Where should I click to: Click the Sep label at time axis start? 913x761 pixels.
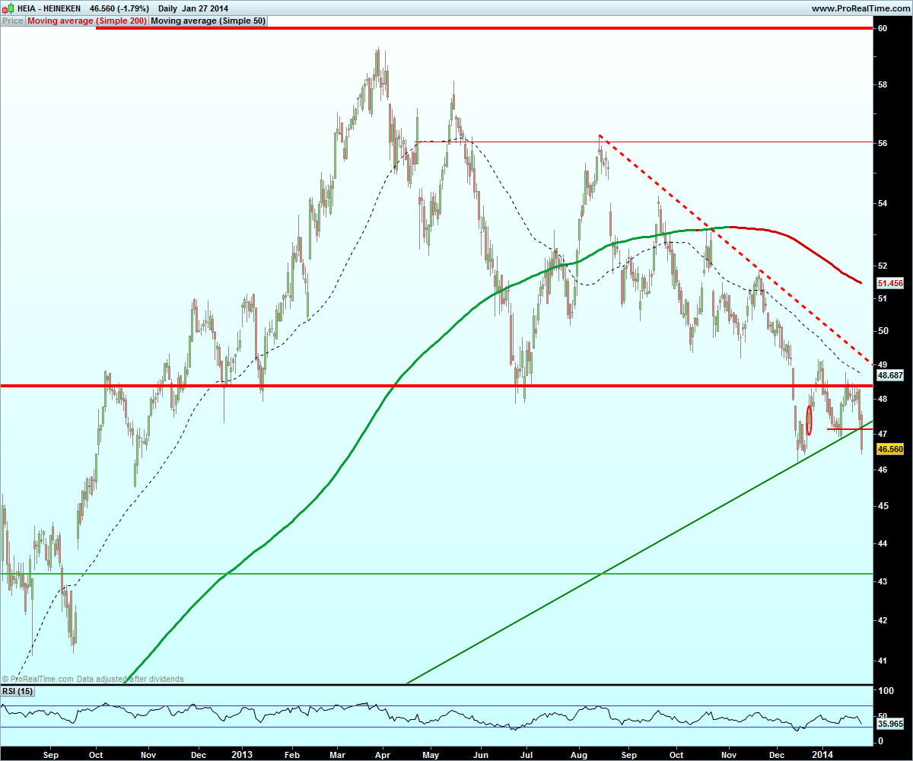pos(50,754)
